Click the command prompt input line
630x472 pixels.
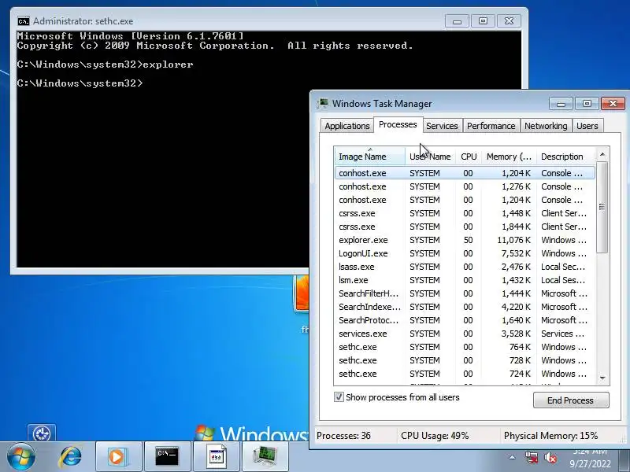tap(80, 83)
